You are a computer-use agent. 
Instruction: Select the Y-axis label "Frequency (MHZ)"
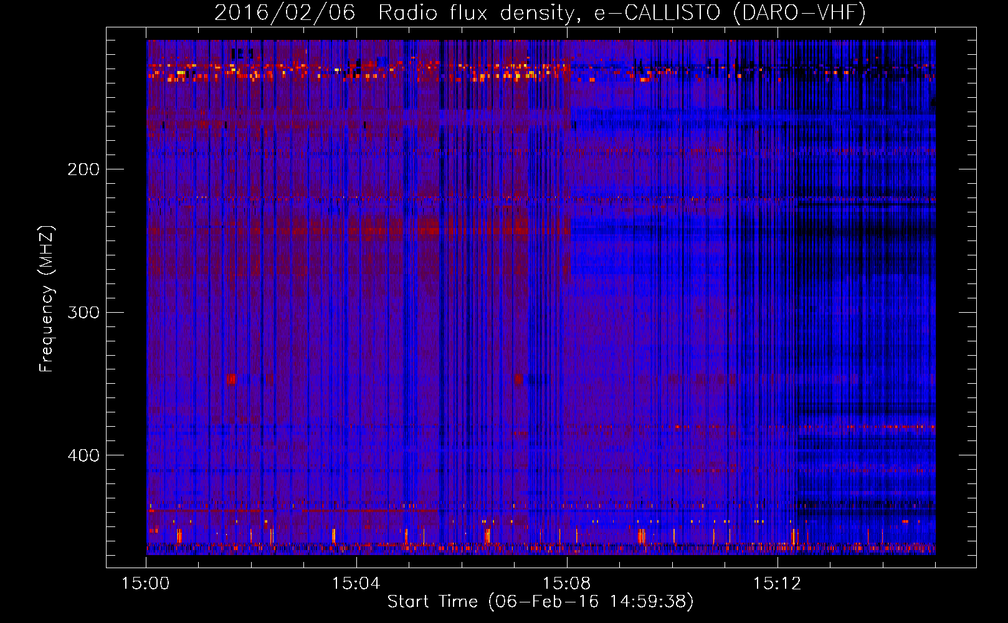[x=47, y=299]
